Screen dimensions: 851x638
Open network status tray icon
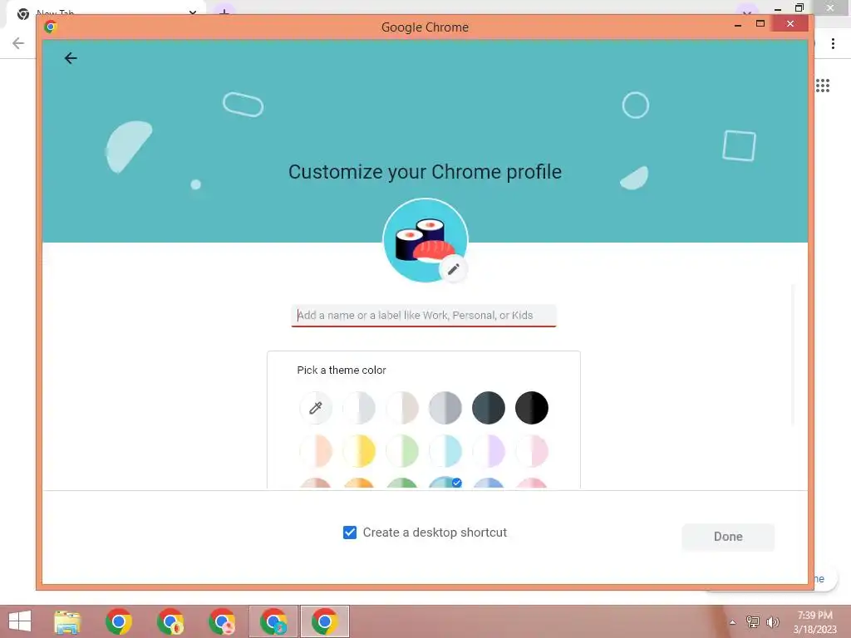point(752,621)
